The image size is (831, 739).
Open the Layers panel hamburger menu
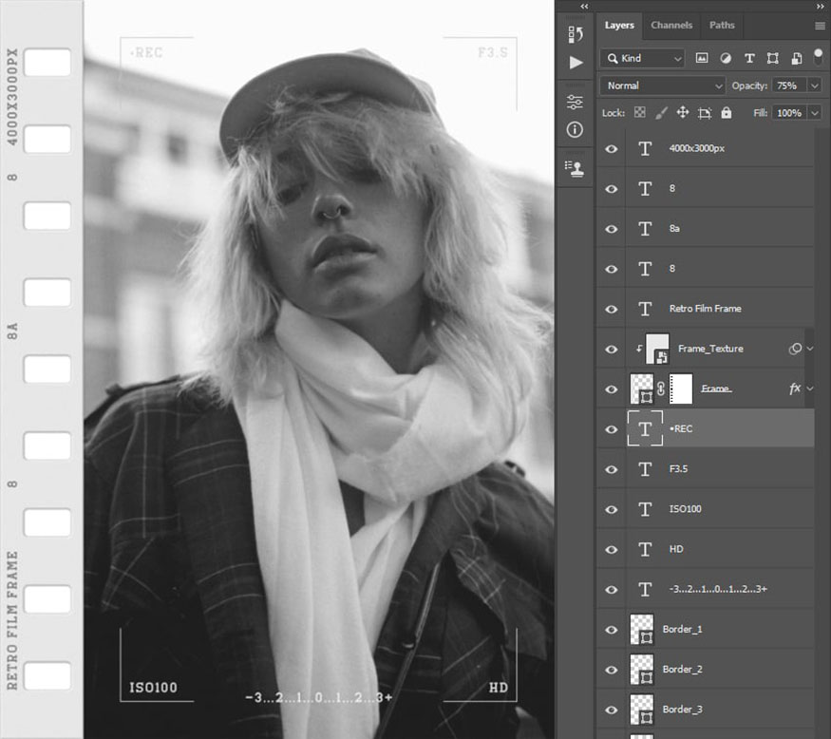click(x=820, y=26)
